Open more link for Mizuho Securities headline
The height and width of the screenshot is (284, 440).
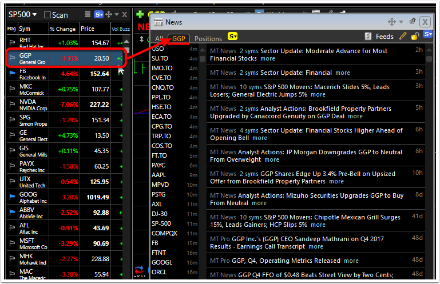click(x=259, y=203)
